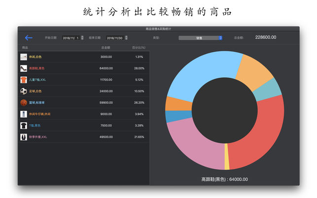
Task: Click the light orange donut segment at upper right
Action: 254,72
